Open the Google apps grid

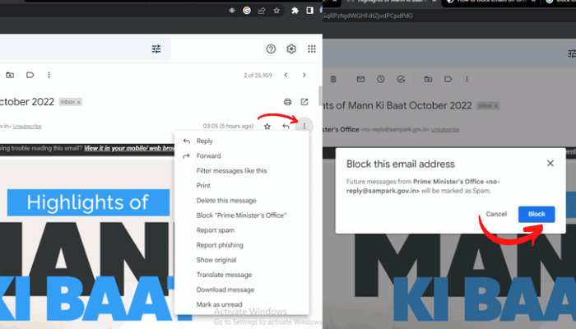click(312, 49)
